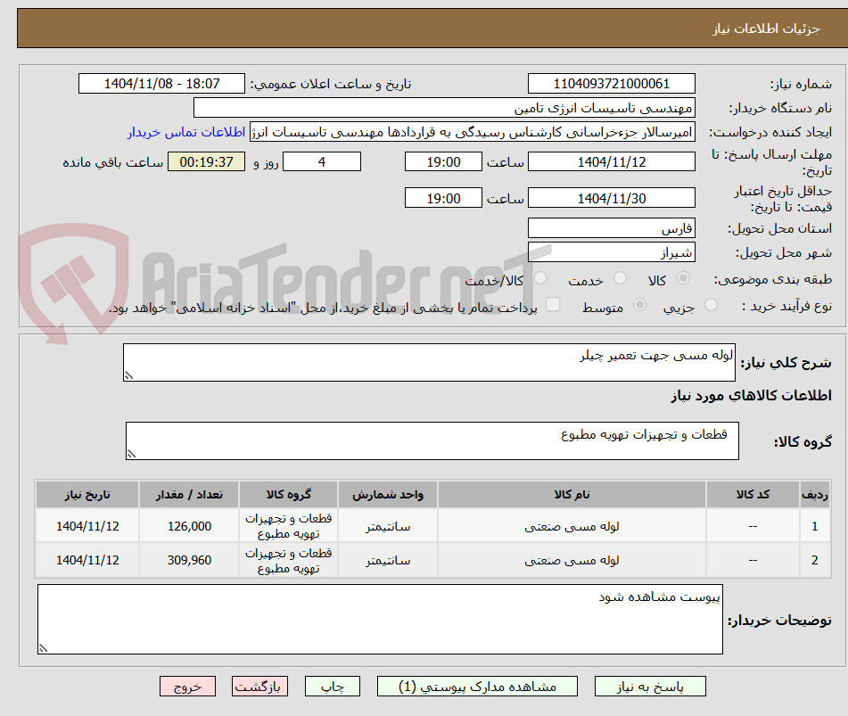848x716 pixels.
Task: Click row 1 goods group cell
Action: [288, 526]
